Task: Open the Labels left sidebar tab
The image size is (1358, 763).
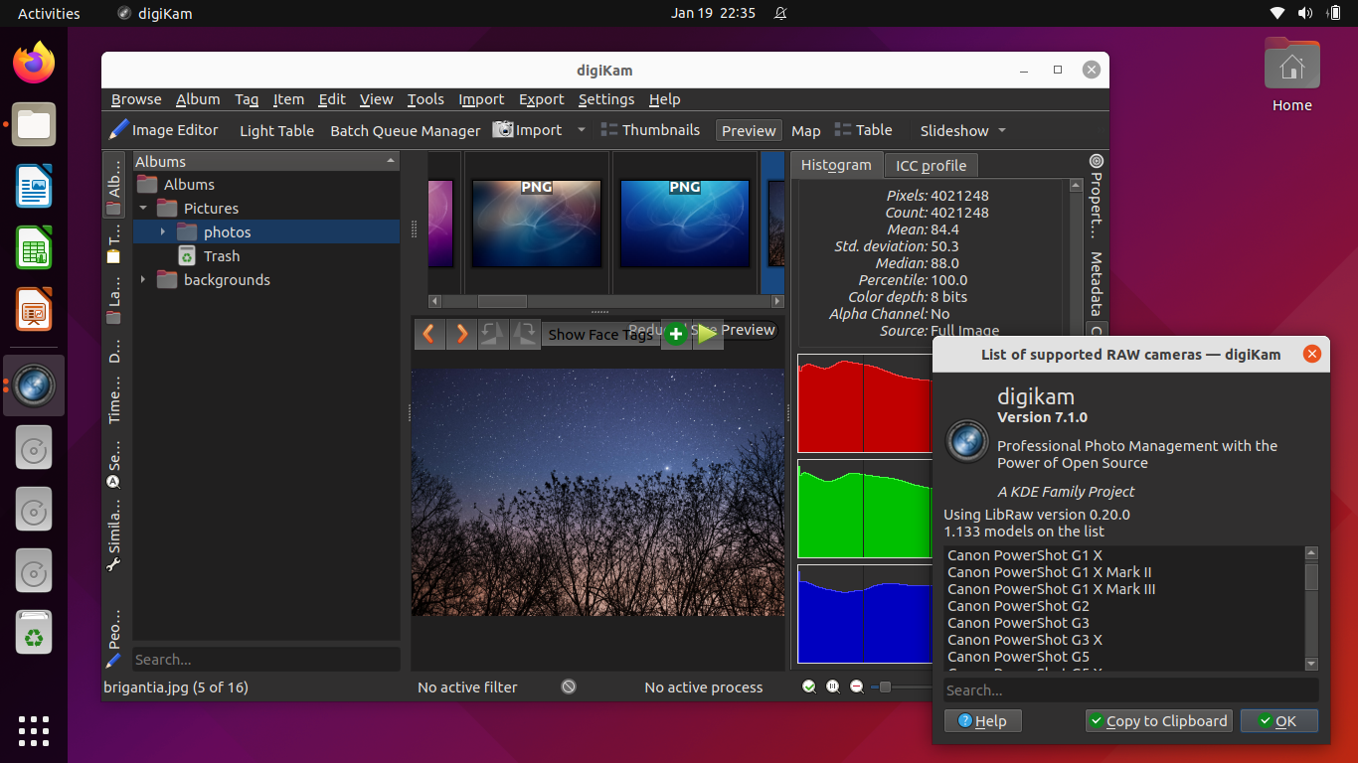Action: point(114,301)
